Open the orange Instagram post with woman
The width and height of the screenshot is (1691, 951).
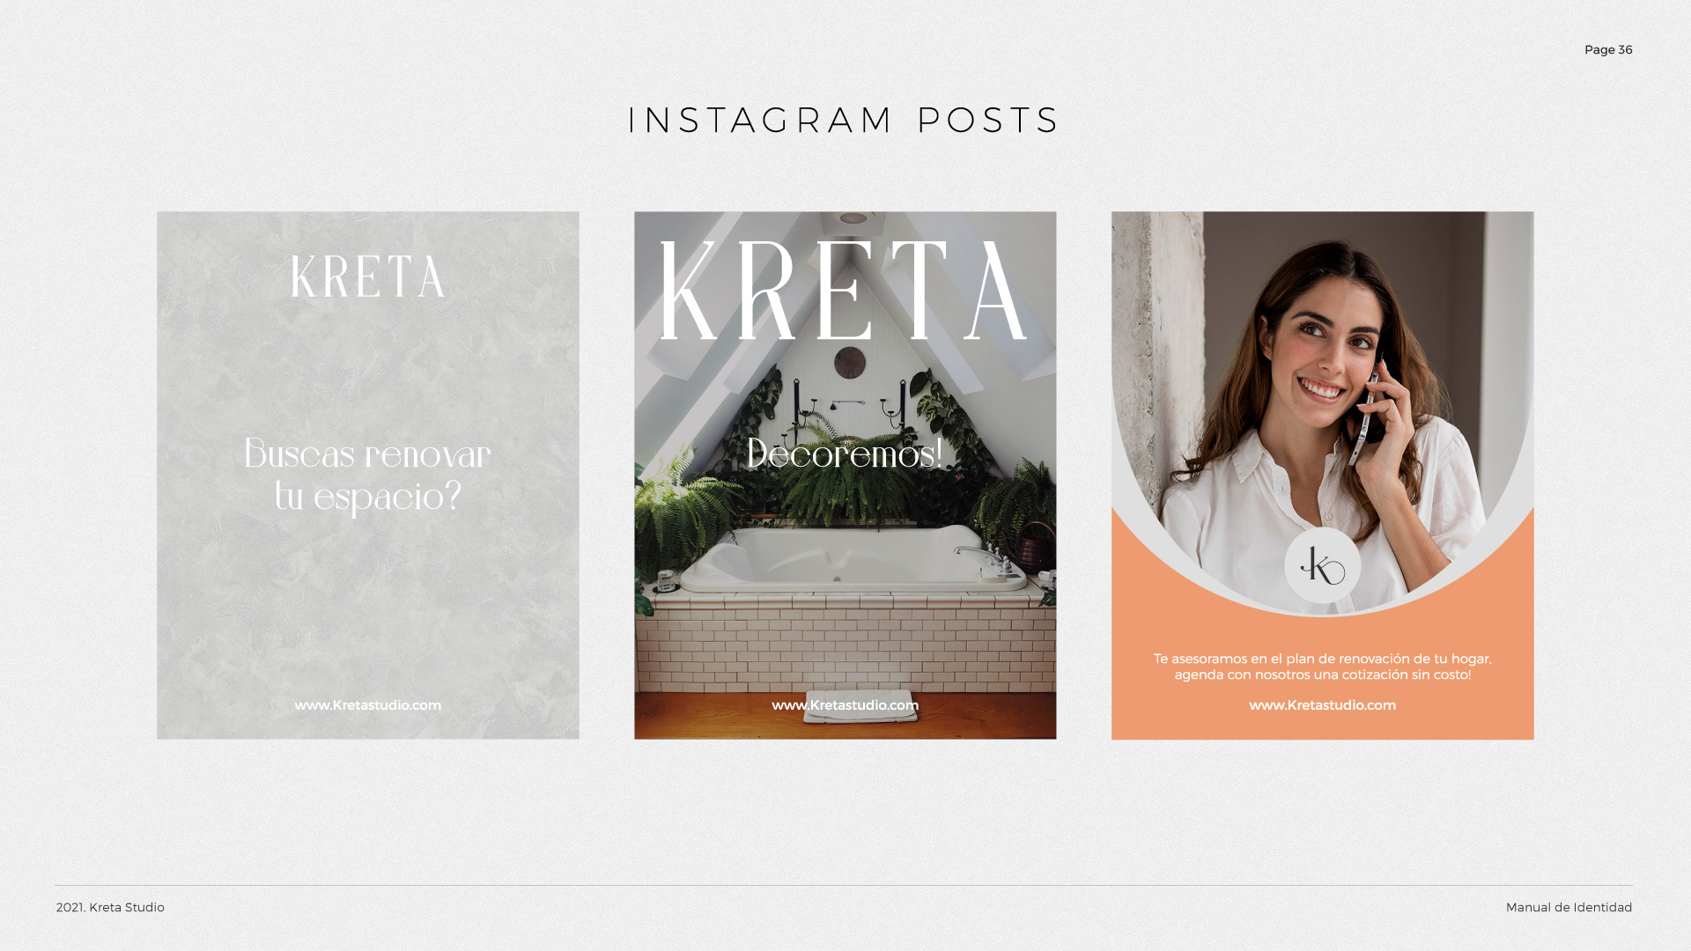(x=1323, y=475)
